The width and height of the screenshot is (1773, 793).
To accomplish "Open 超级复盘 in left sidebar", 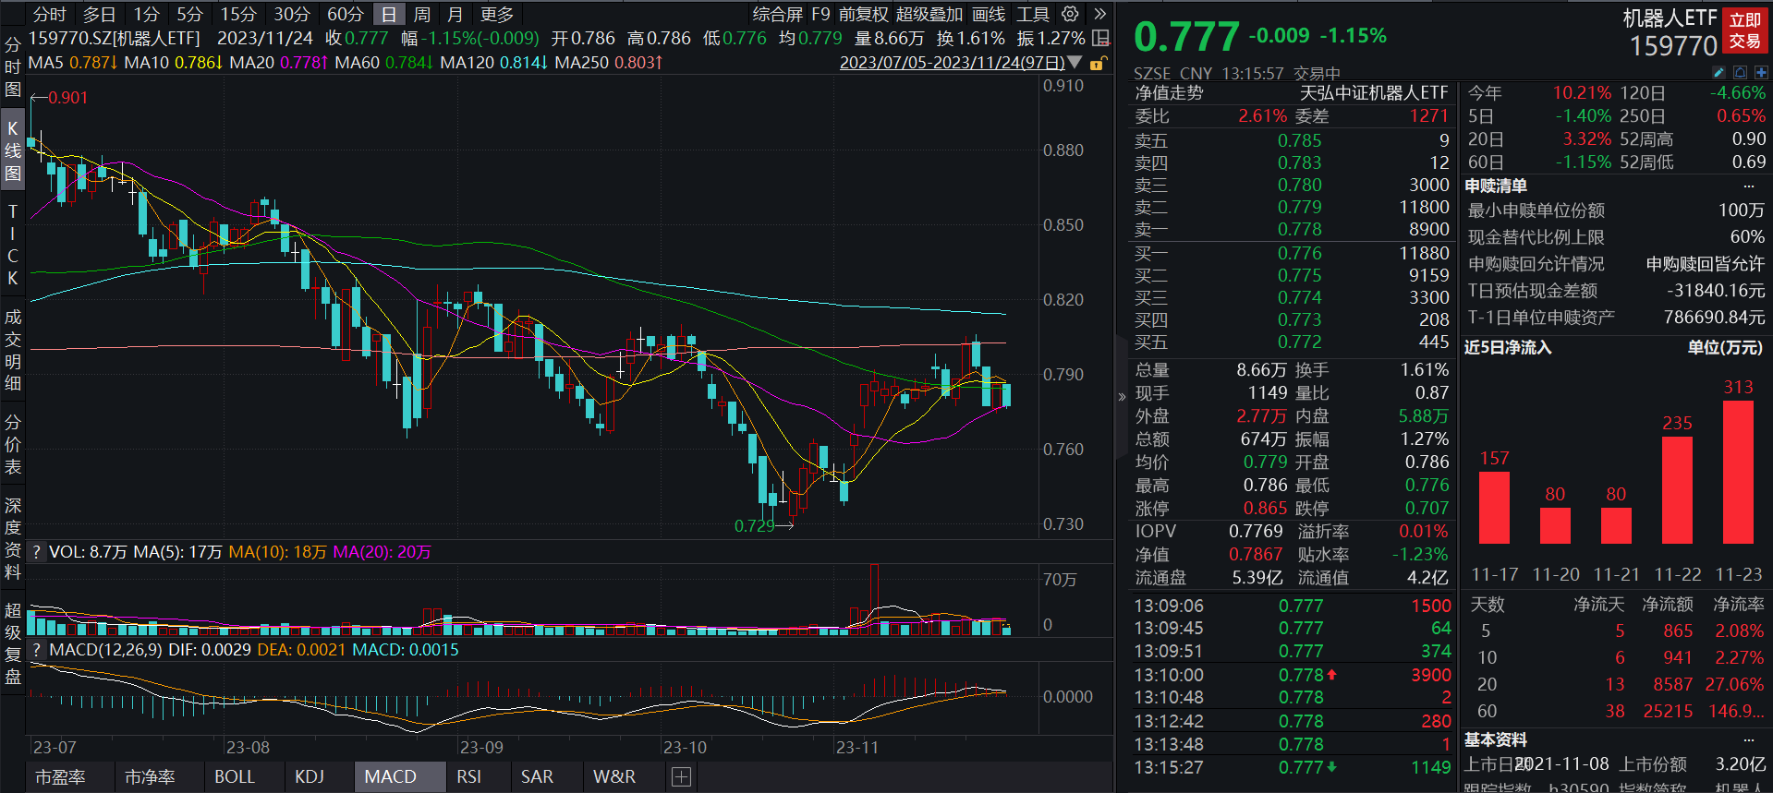I will pos(13,643).
